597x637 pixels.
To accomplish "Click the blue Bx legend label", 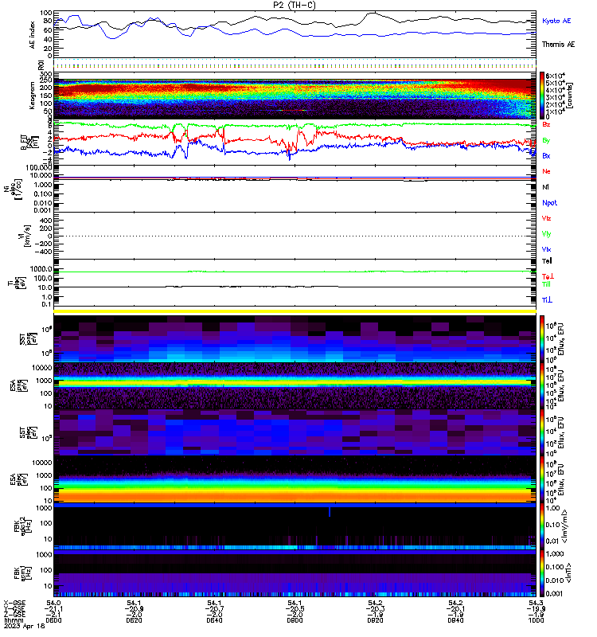I will click(x=546, y=156).
